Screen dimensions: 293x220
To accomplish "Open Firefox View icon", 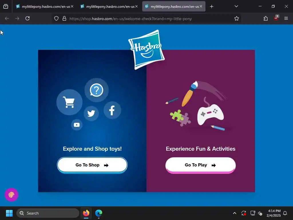I will (x=6, y=7).
